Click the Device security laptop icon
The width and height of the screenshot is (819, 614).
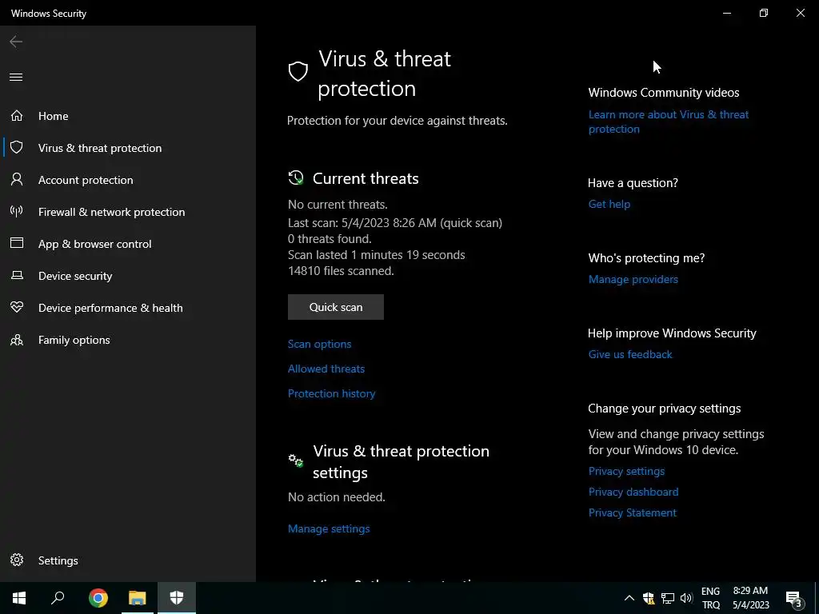(17, 275)
